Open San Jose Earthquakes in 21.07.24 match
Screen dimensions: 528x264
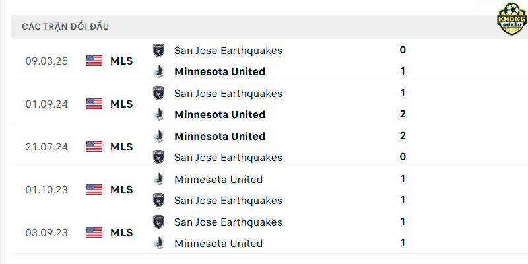point(228,158)
